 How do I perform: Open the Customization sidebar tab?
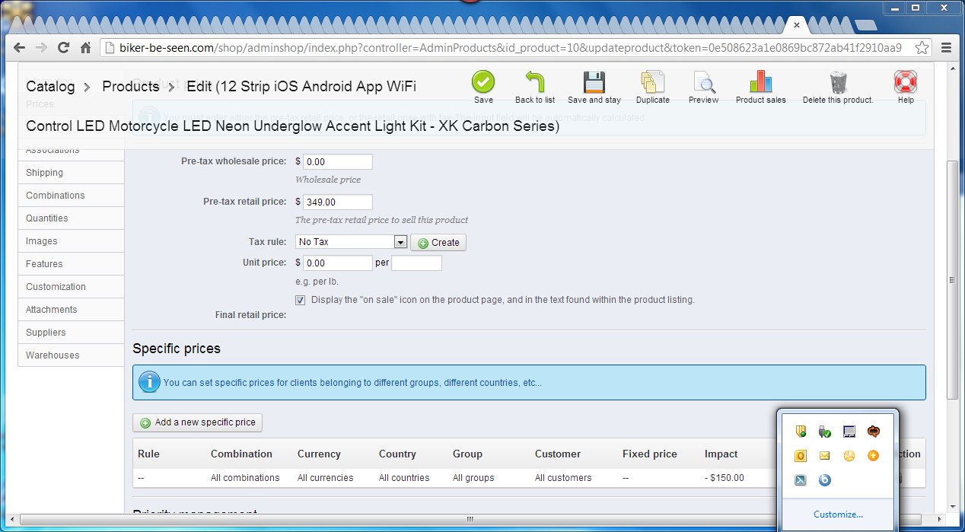point(71,287)
